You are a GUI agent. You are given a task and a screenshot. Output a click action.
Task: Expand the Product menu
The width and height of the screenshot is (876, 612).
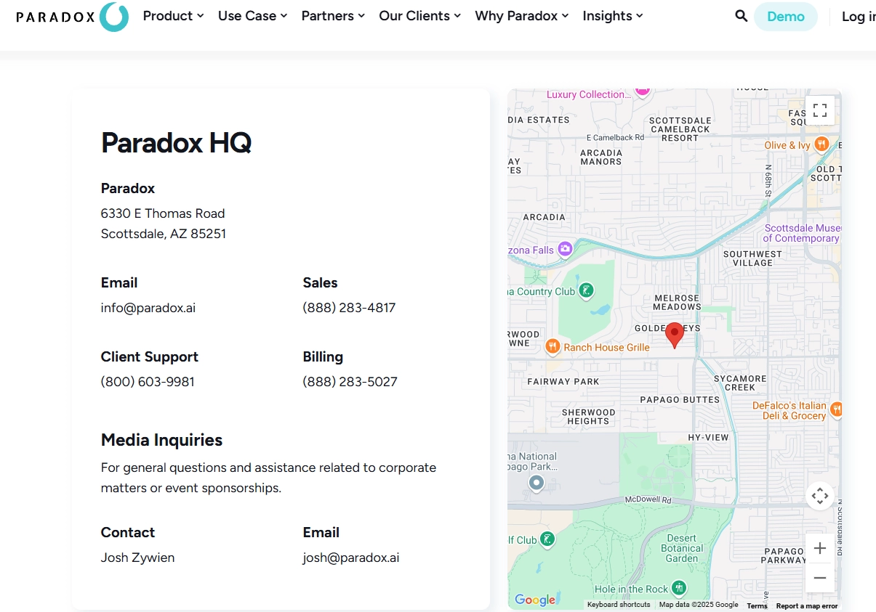pos(173,16)
